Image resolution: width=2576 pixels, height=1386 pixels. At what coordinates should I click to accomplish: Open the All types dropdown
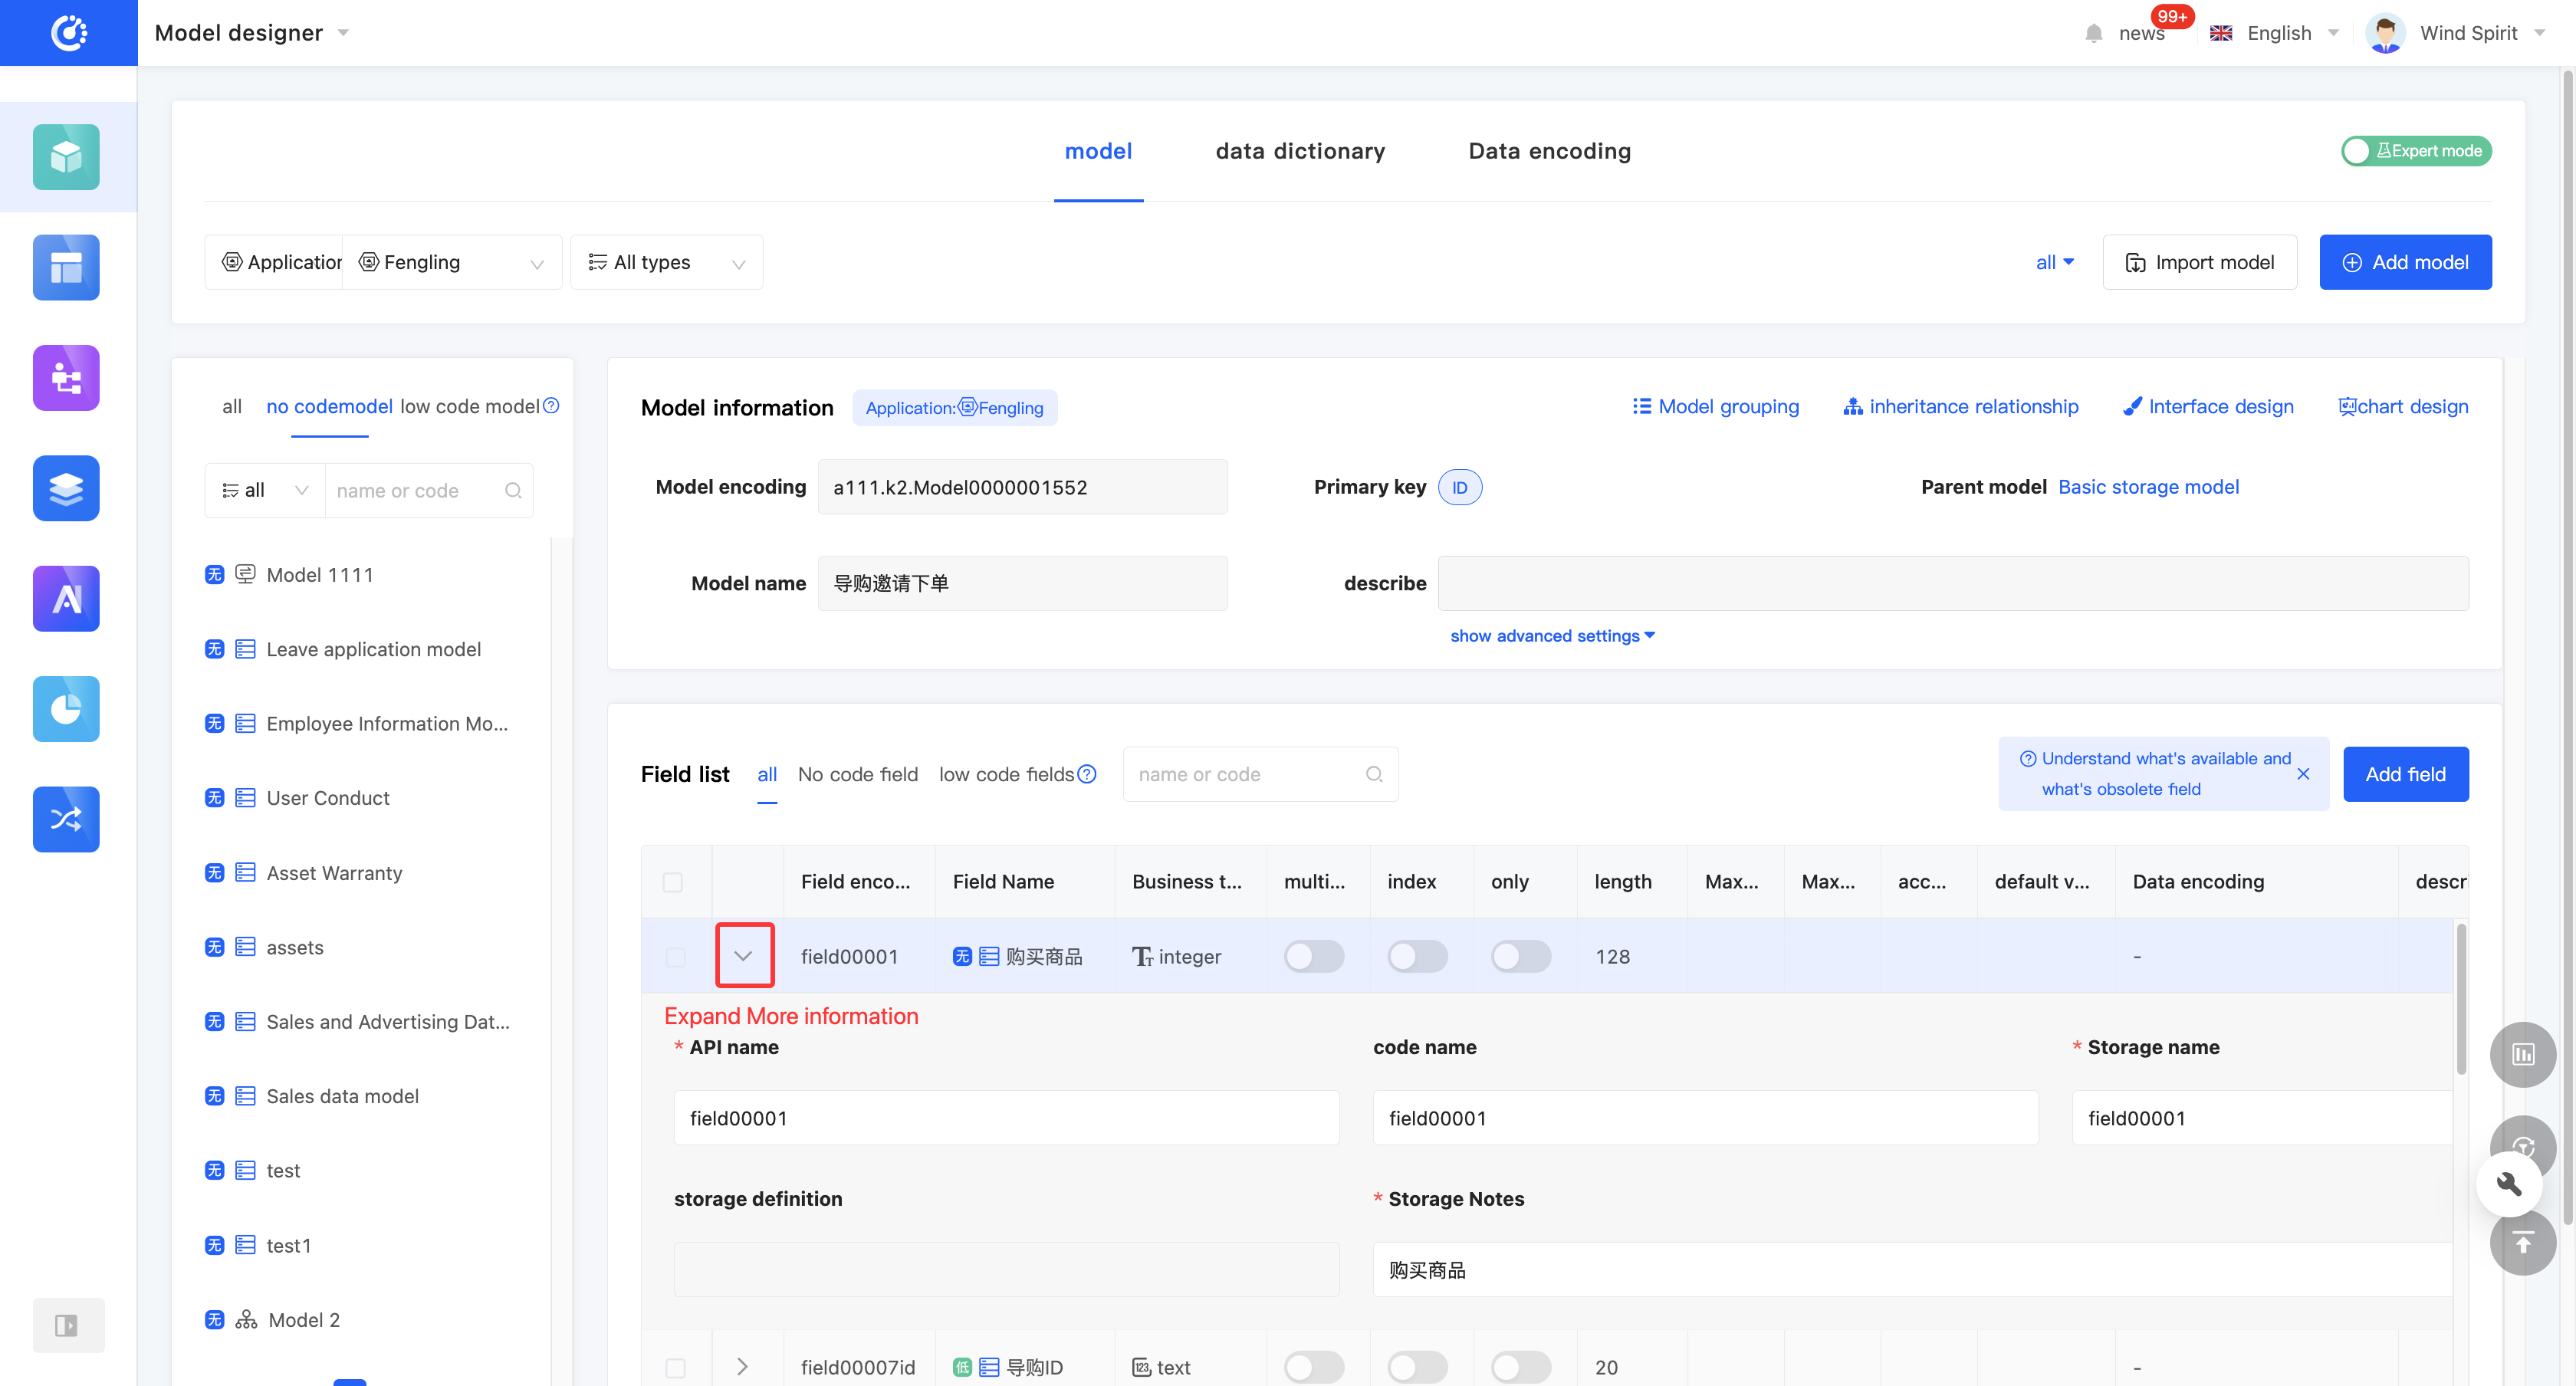coord(666,262)
